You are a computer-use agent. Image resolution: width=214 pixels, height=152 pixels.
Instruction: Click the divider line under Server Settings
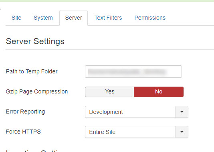[110, 49]
